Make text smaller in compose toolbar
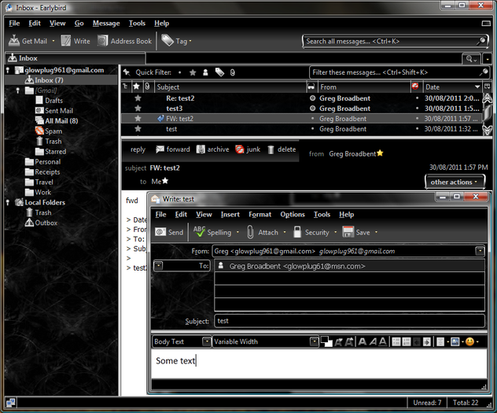Viewport: 497px width, 413px height. 338,341
